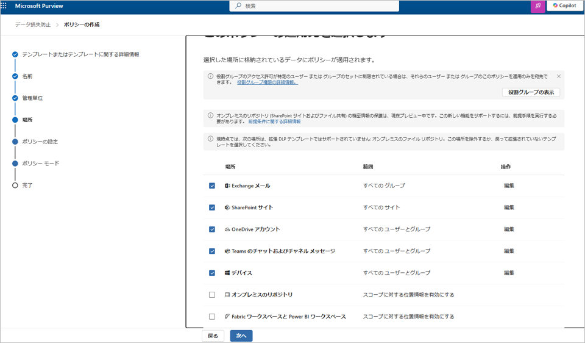Dismiss the role group info banner
585x343 pixels.
coord(558,76)
